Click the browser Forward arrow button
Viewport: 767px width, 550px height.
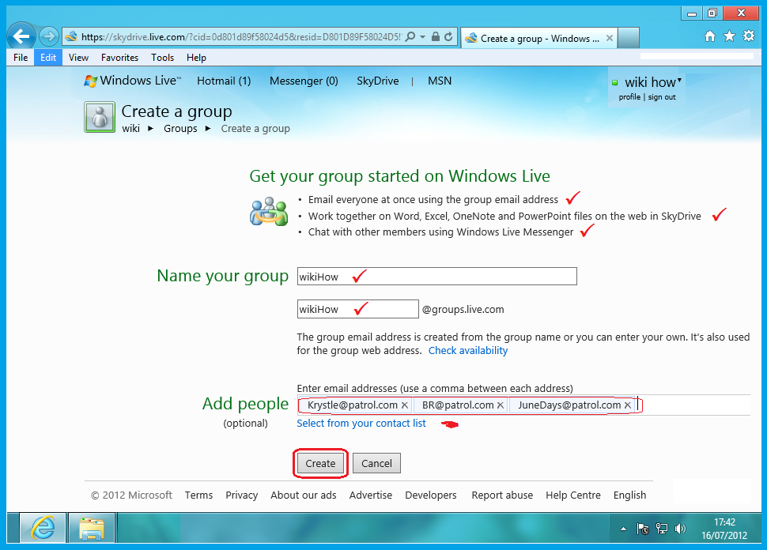click(48, 36)
